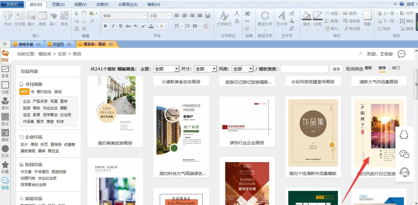Click the 取消筛选 clear filter link
The width and height of the screenshot is (418, 205).
354,69
